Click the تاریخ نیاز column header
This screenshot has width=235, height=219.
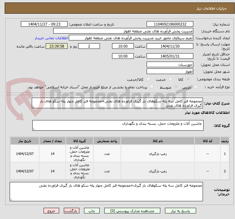click(25, 141)
